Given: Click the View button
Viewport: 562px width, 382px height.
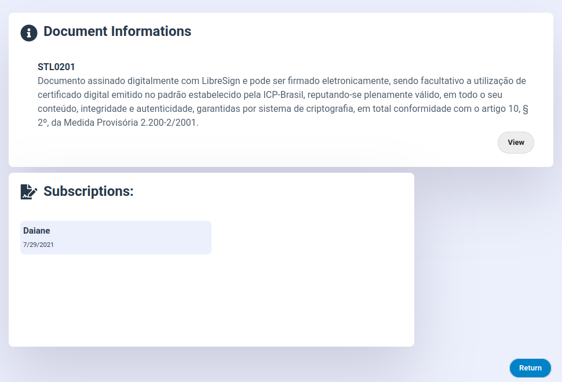Looking at the screenshot, I should coord(516,142).
